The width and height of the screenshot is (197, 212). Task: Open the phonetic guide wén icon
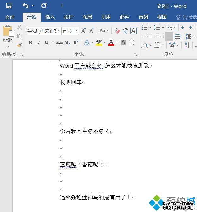click(125, 31)
